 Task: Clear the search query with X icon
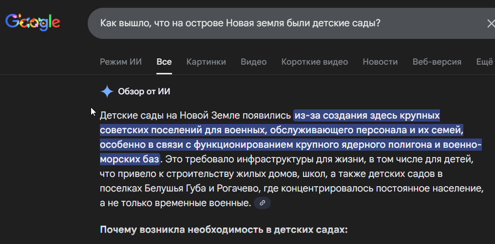tap(491, 23)
